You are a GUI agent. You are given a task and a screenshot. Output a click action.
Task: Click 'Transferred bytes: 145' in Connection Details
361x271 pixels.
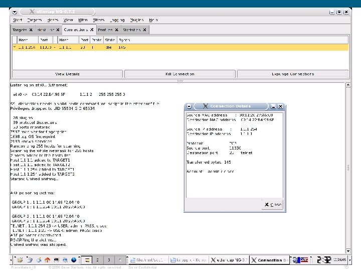[209, 162]
